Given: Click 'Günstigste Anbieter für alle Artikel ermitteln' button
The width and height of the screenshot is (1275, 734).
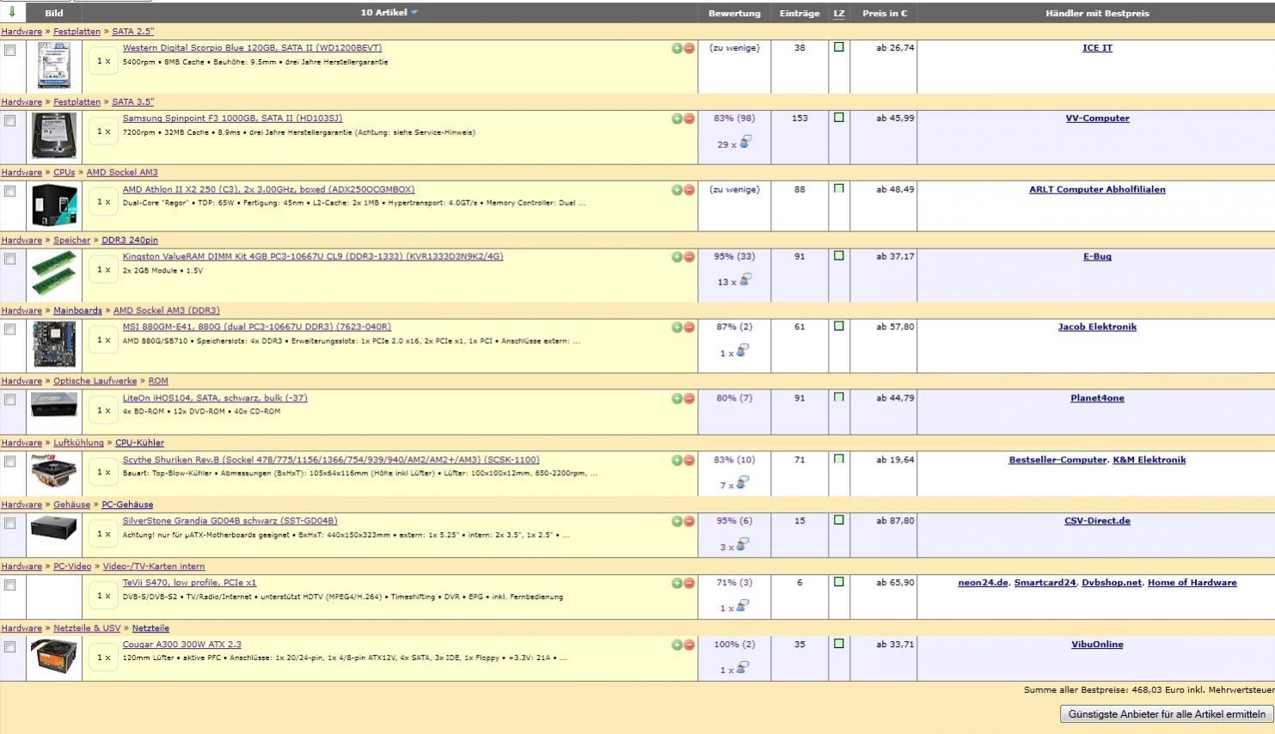Looking at the screenshot, I should [x=1167, y=714].
